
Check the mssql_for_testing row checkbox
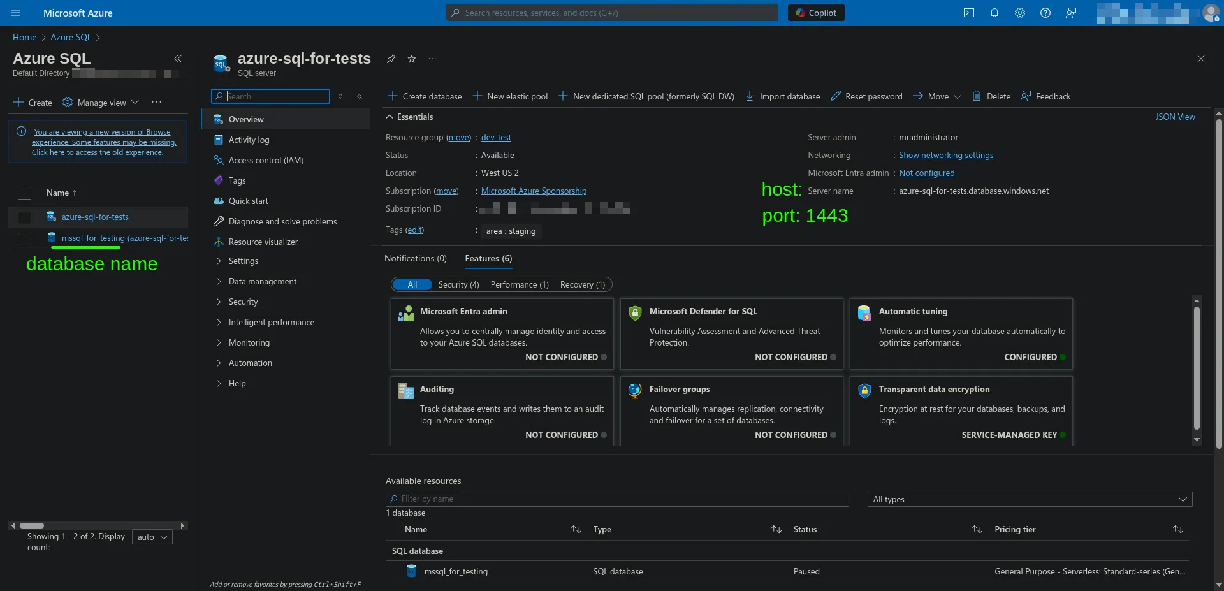pyautogui.click(x=24, y=238)
